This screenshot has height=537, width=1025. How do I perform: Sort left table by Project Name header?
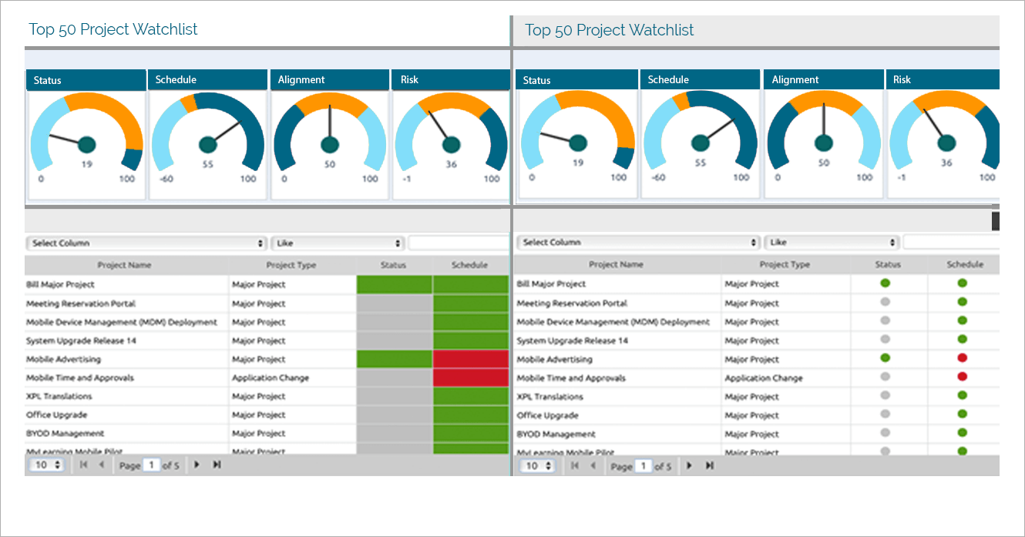[x=126, y=265]
